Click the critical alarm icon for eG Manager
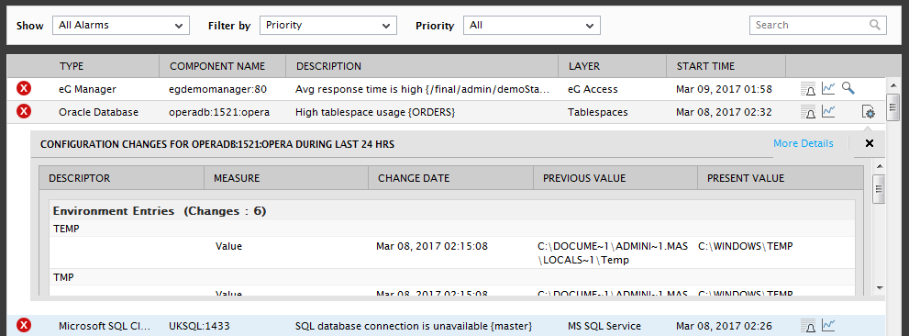 tap(24, 89)
